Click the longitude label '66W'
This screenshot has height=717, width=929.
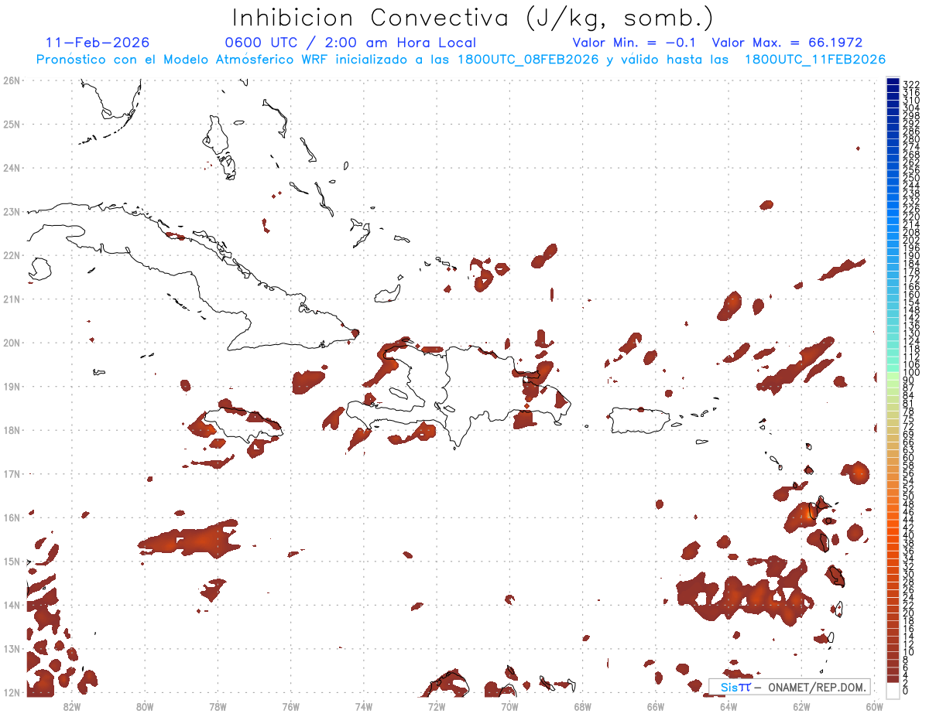click(656, 705)
